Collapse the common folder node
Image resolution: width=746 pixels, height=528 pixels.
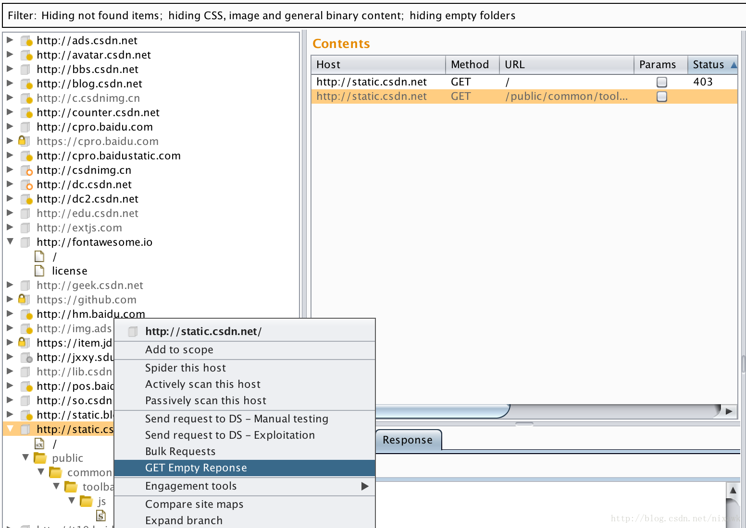(41, 472)
